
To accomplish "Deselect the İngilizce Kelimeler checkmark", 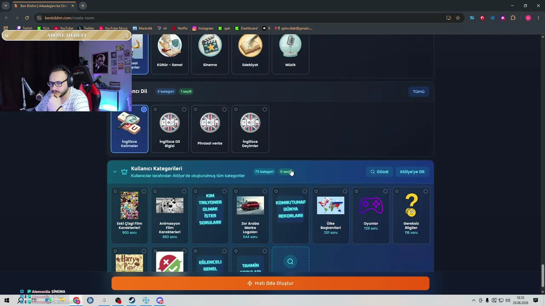I will [144, 109].
